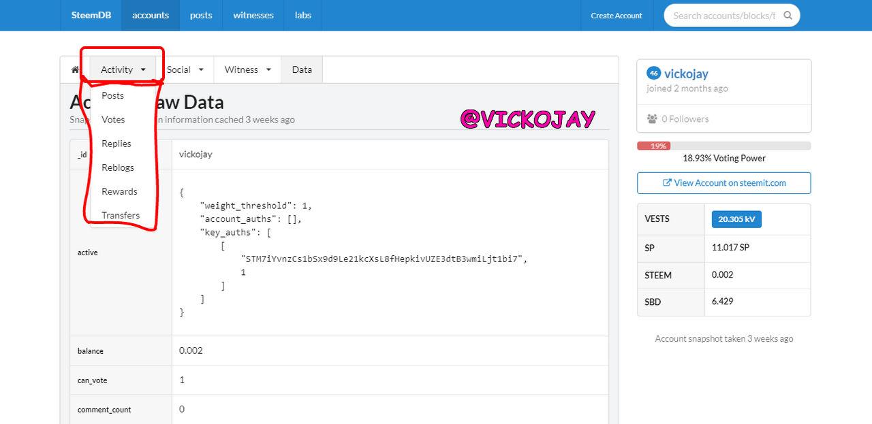This screenshot has width=872, height=424.
Task: Open witnesses in navbar
Action: click(253, 15)
